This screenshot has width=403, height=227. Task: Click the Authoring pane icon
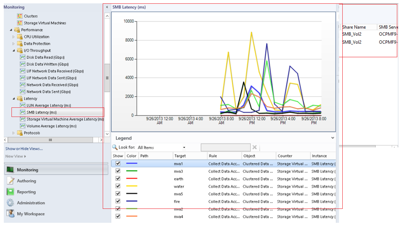pos(10,181)
